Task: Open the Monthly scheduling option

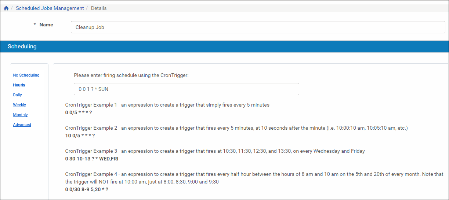Action: click(x=20, y=115)
